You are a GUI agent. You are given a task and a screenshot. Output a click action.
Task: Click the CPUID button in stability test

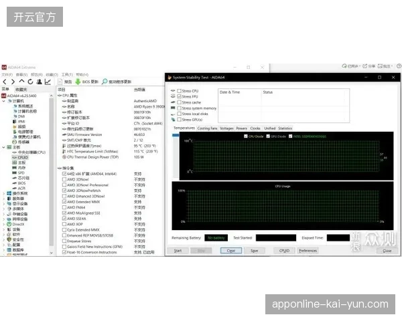[x=284, y=251]
